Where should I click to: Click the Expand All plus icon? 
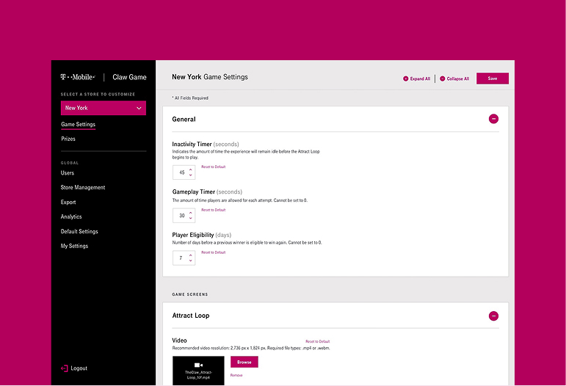[x=405, y=79]
